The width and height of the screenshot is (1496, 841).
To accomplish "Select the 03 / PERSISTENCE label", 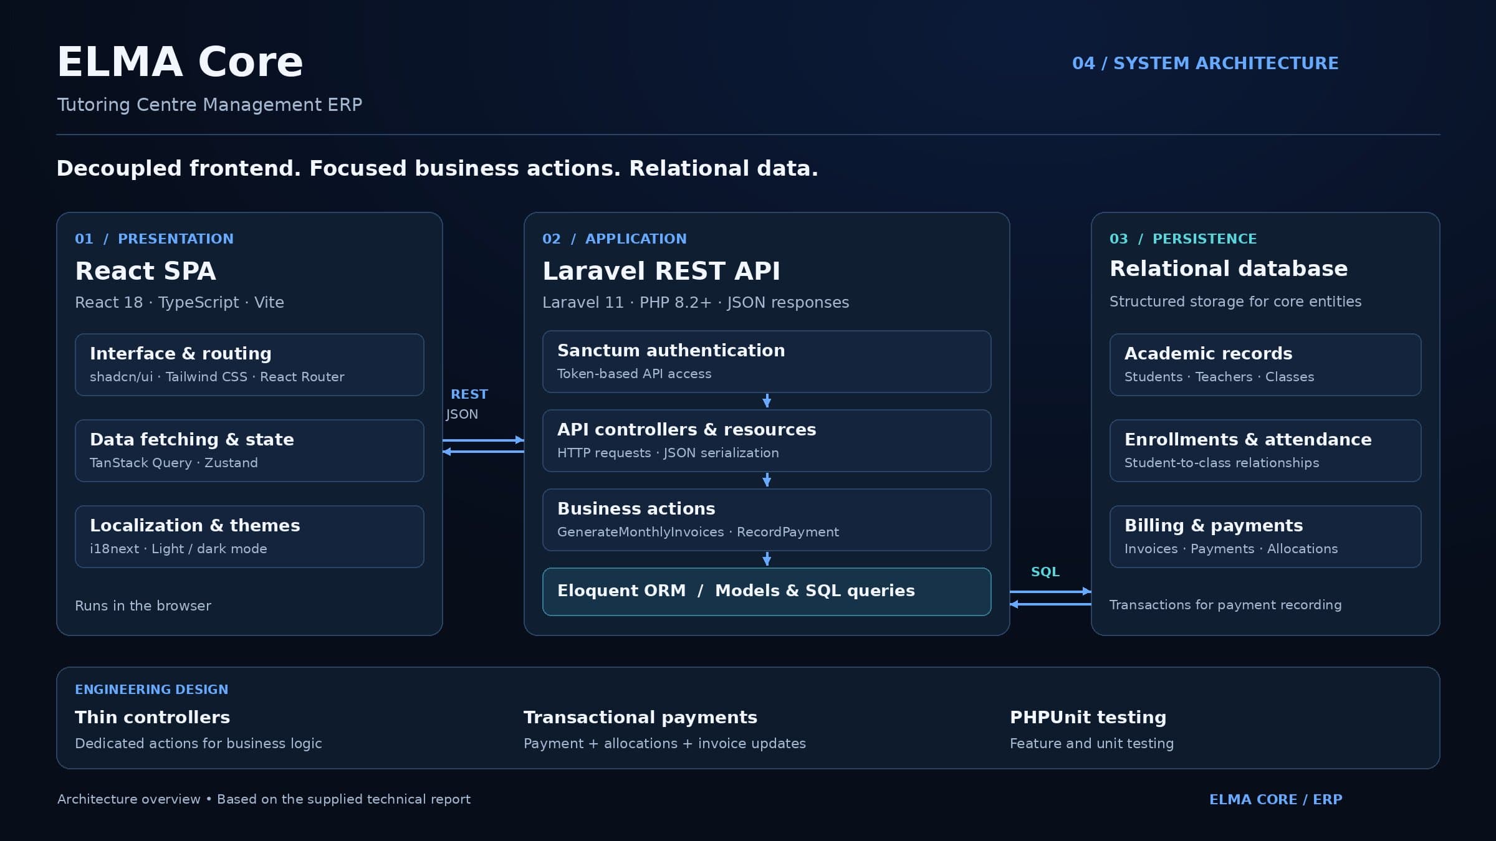I will tap(1183, 239).
